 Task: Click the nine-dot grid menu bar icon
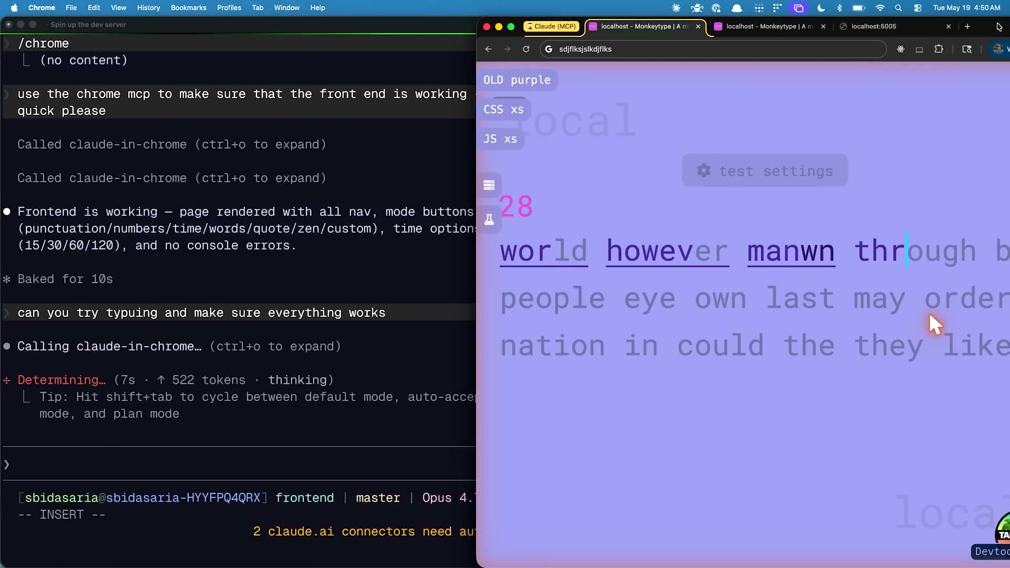point(759,8)
